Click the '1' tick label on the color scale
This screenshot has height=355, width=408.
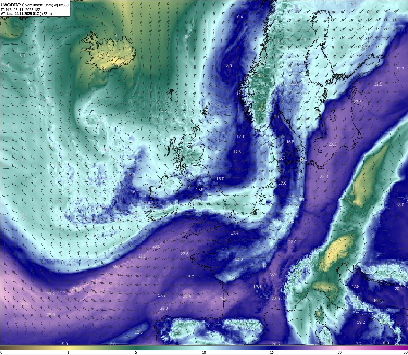pos(68,352)
